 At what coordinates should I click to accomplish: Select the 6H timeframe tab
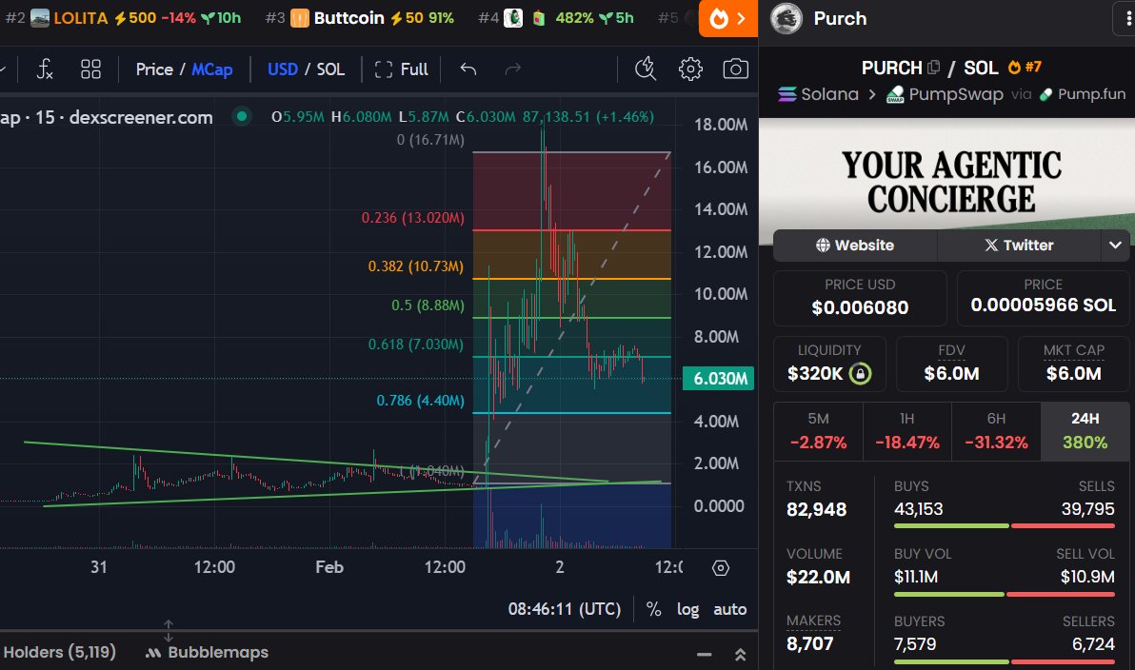(996, 431)
